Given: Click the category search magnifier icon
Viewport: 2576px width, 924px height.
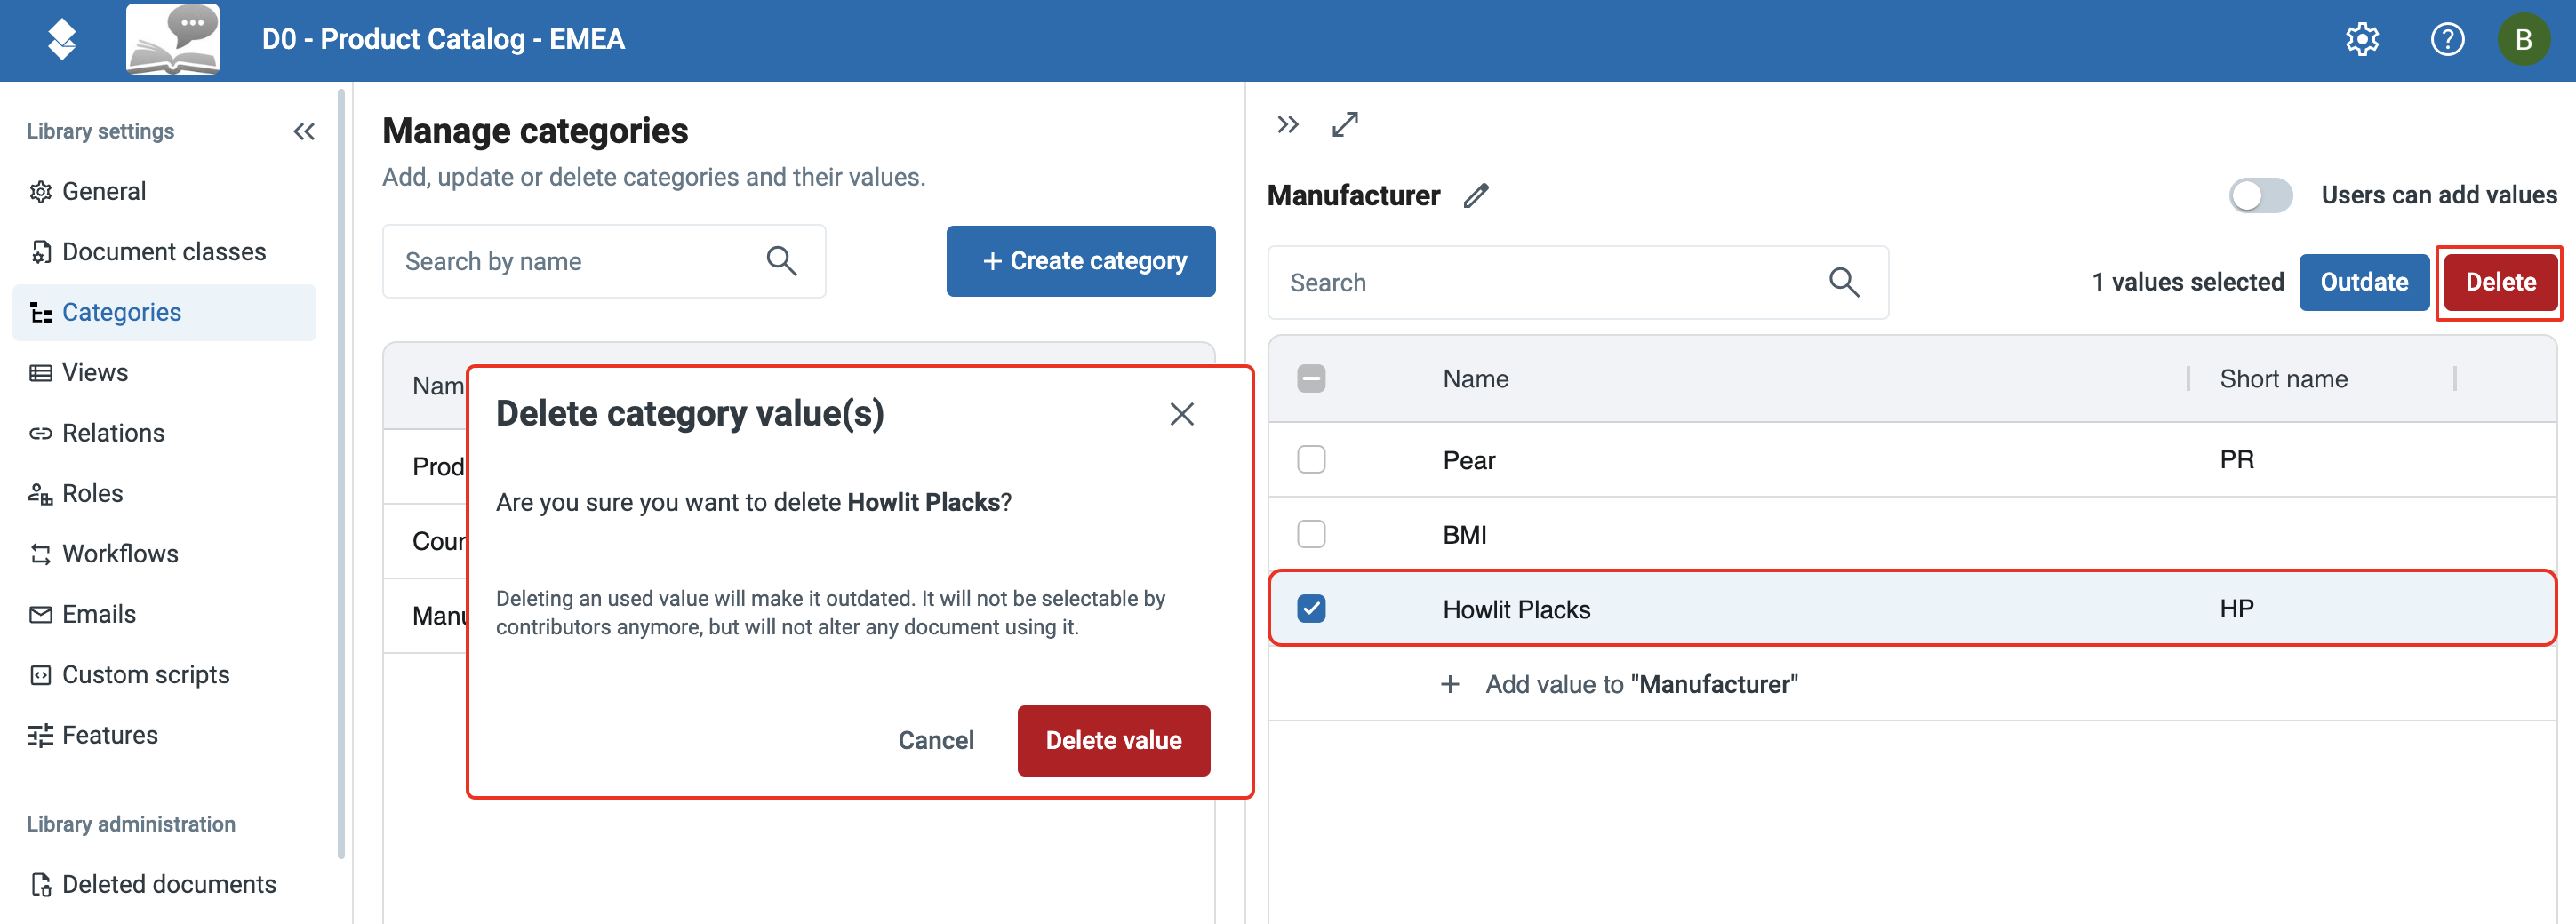Looking at the screenshot, I should pos(781,261).
